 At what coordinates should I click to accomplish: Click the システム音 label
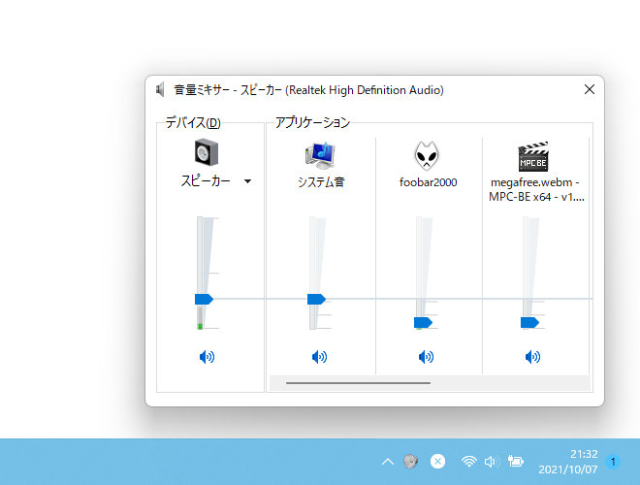[x=321, y=182]
